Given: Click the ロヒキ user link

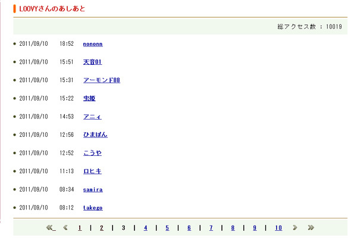Looking at the screenshot, I should click(92, 171).
